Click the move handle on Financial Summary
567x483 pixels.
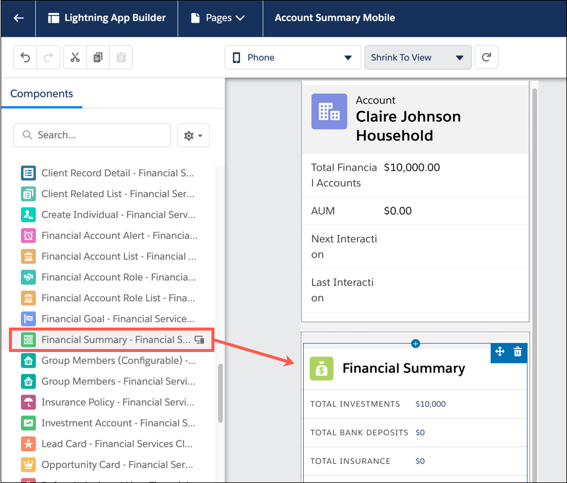(499, 353)
